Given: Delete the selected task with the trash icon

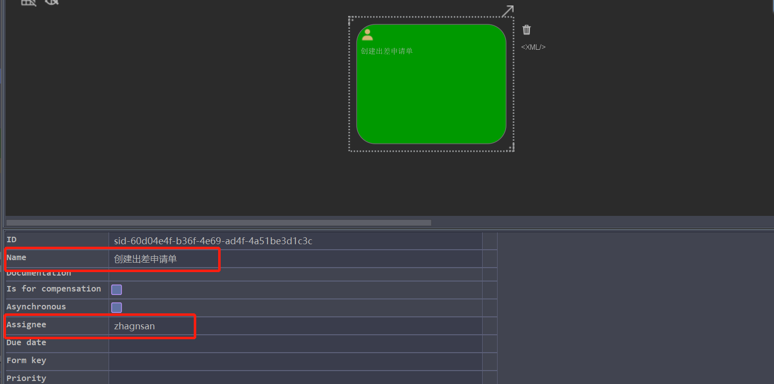Looking at the screenshot, I should point(526,30).
